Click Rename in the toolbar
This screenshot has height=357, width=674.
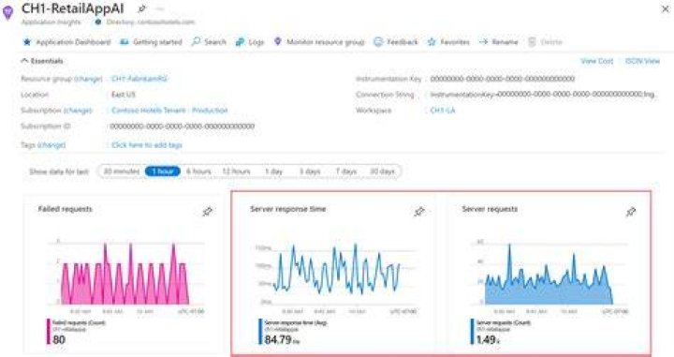499,42
